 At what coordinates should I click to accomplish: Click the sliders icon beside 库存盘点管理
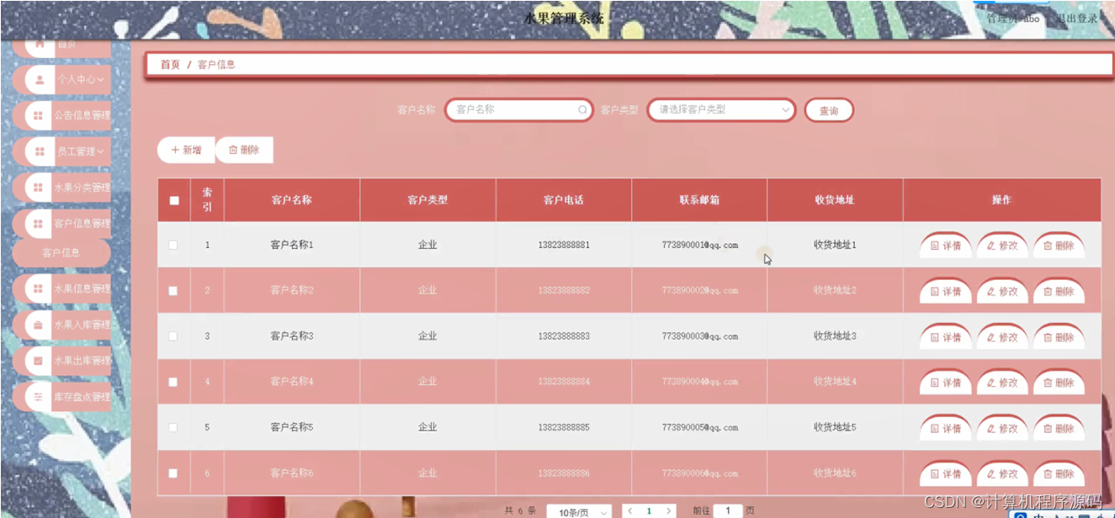(39, 397)
